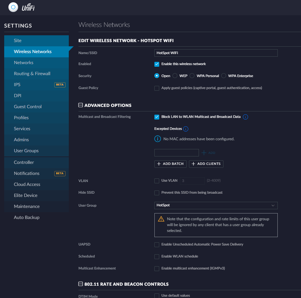Click the BETA badge next to Notifications
This screenshot has height=298, width=301.
coord(60,174)
